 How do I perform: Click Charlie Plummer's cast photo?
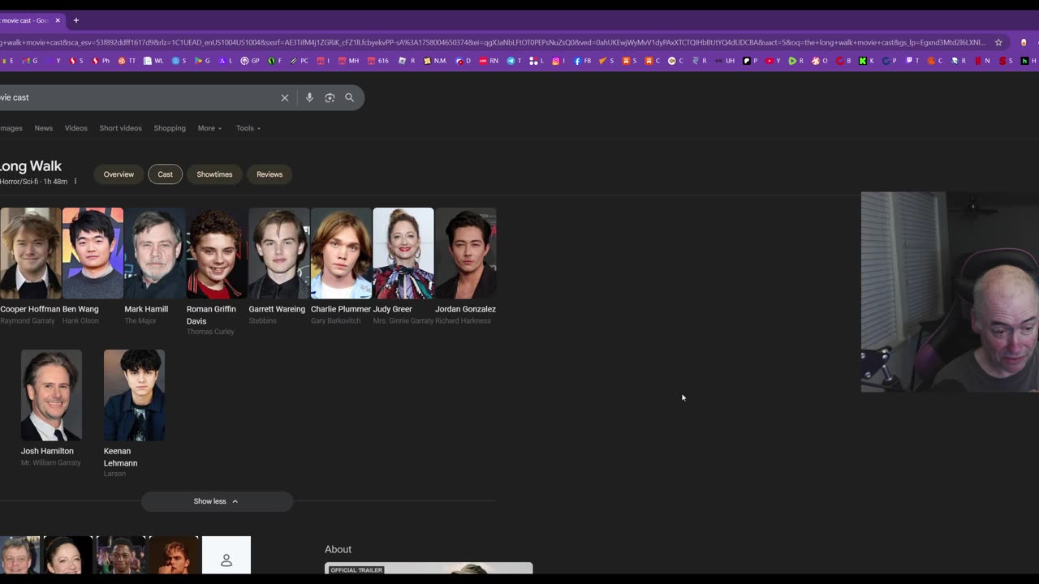341,253
